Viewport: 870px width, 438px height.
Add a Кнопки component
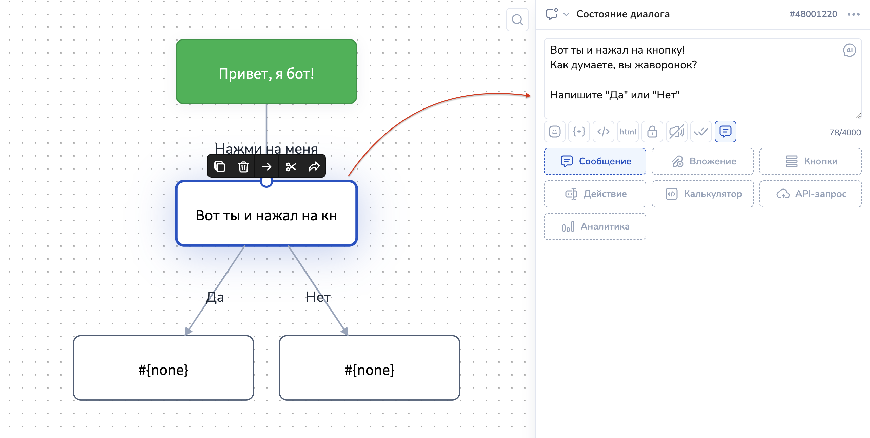[x=810, y=161]
